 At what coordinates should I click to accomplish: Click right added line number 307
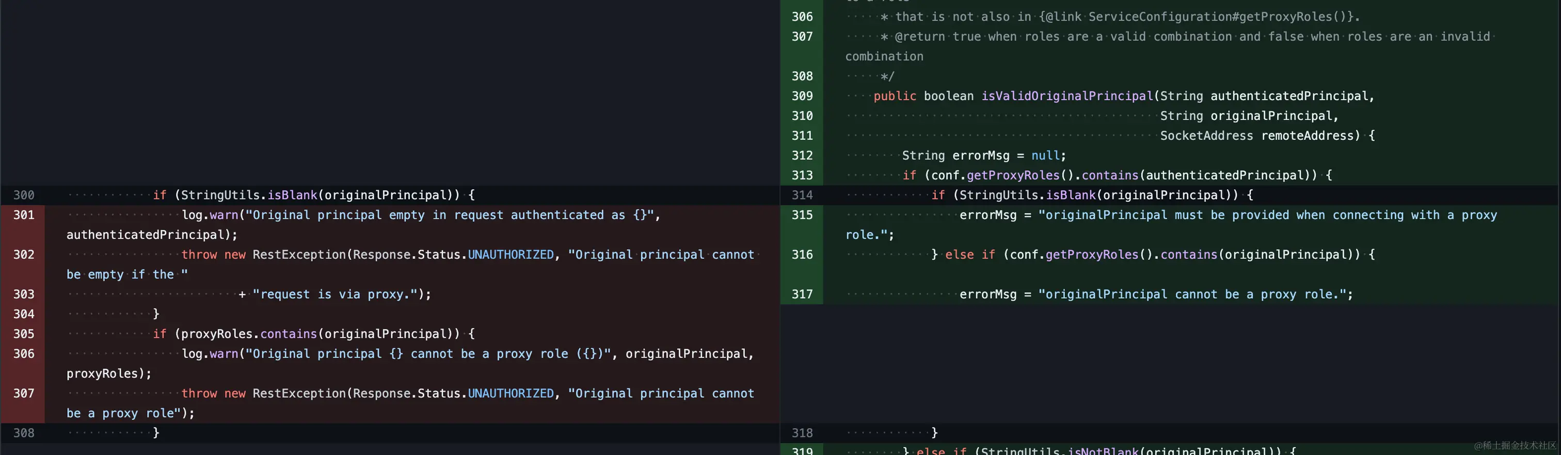[x=802, y=36]
